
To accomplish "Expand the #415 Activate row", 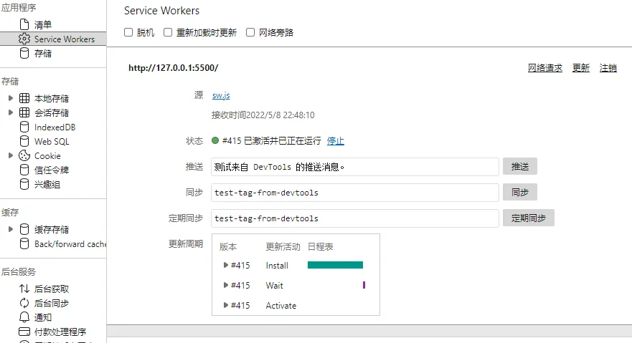I will (226, 305).
